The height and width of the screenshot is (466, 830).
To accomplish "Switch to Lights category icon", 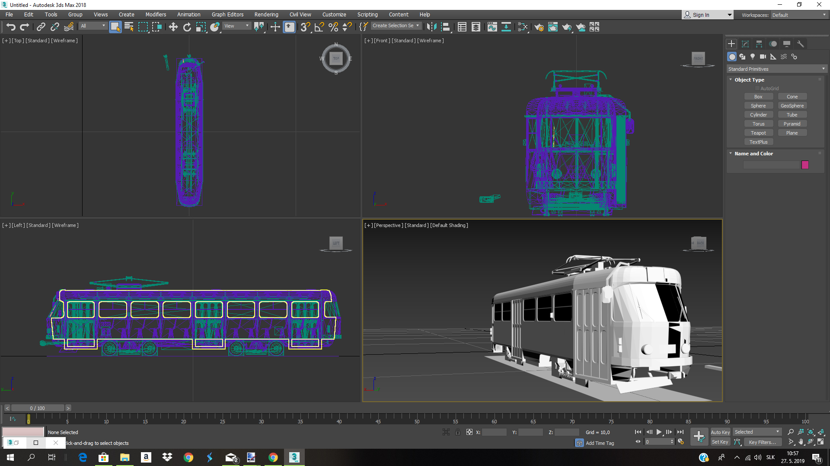I will 753,57.
